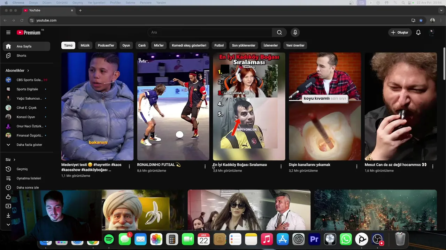Expand Daha fazla göster in subscriptions
Viewport: 446px width, 250px height.
click(26, 145)
